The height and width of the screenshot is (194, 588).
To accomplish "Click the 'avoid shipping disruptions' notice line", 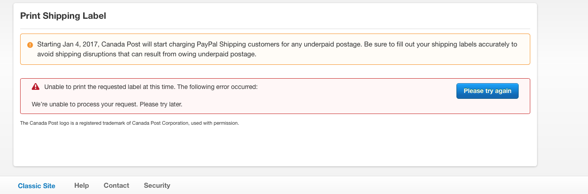I will point(146,54).
